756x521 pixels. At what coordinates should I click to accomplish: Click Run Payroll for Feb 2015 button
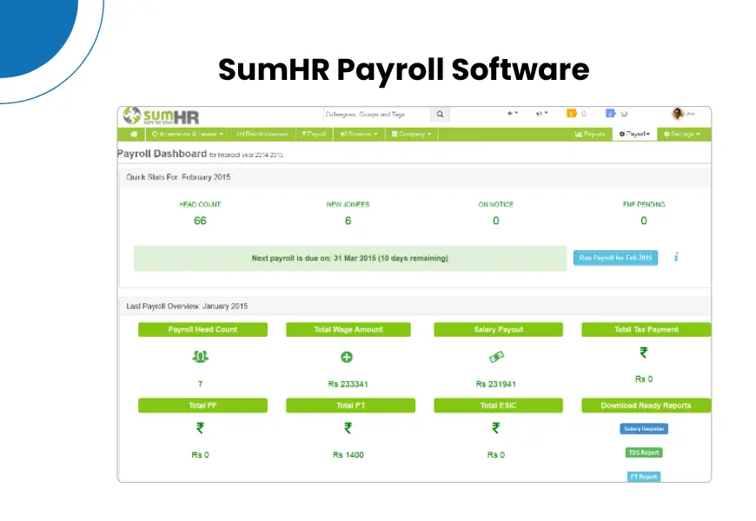click(x=615, y=258)
